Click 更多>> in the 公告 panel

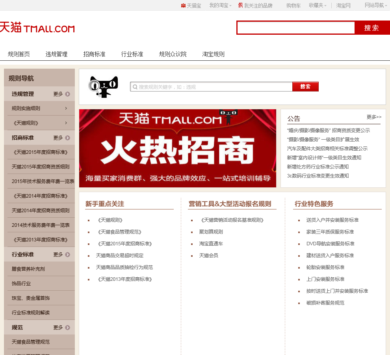[374, 117]
